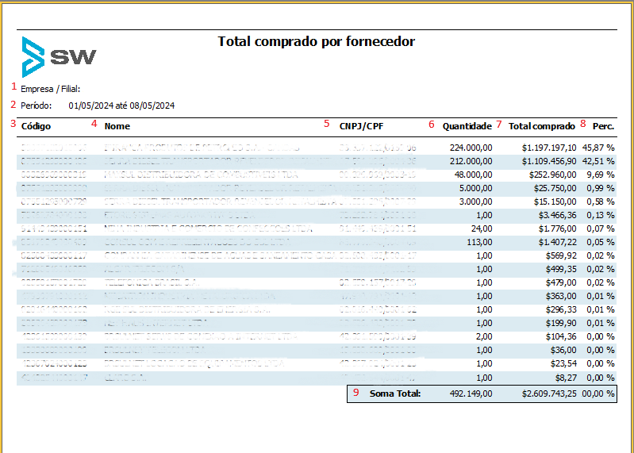Screen dimensions: 634x453
Task: Click the percentage 45,87 %
Action: click(x=598, y=148)
